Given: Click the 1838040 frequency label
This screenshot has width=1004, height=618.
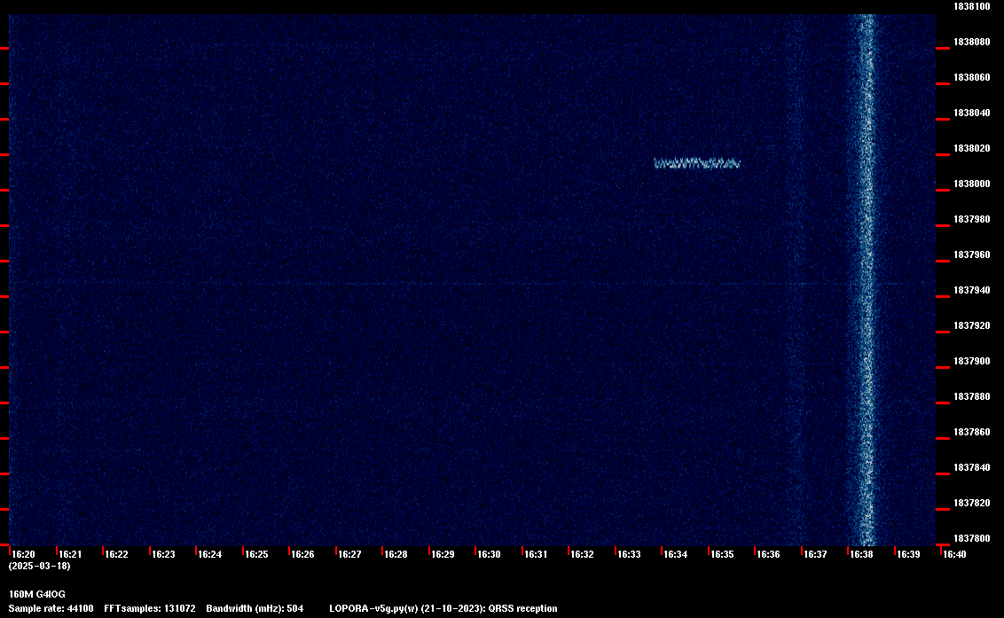Looking at the screenshot, I should [x=972, y=113].
